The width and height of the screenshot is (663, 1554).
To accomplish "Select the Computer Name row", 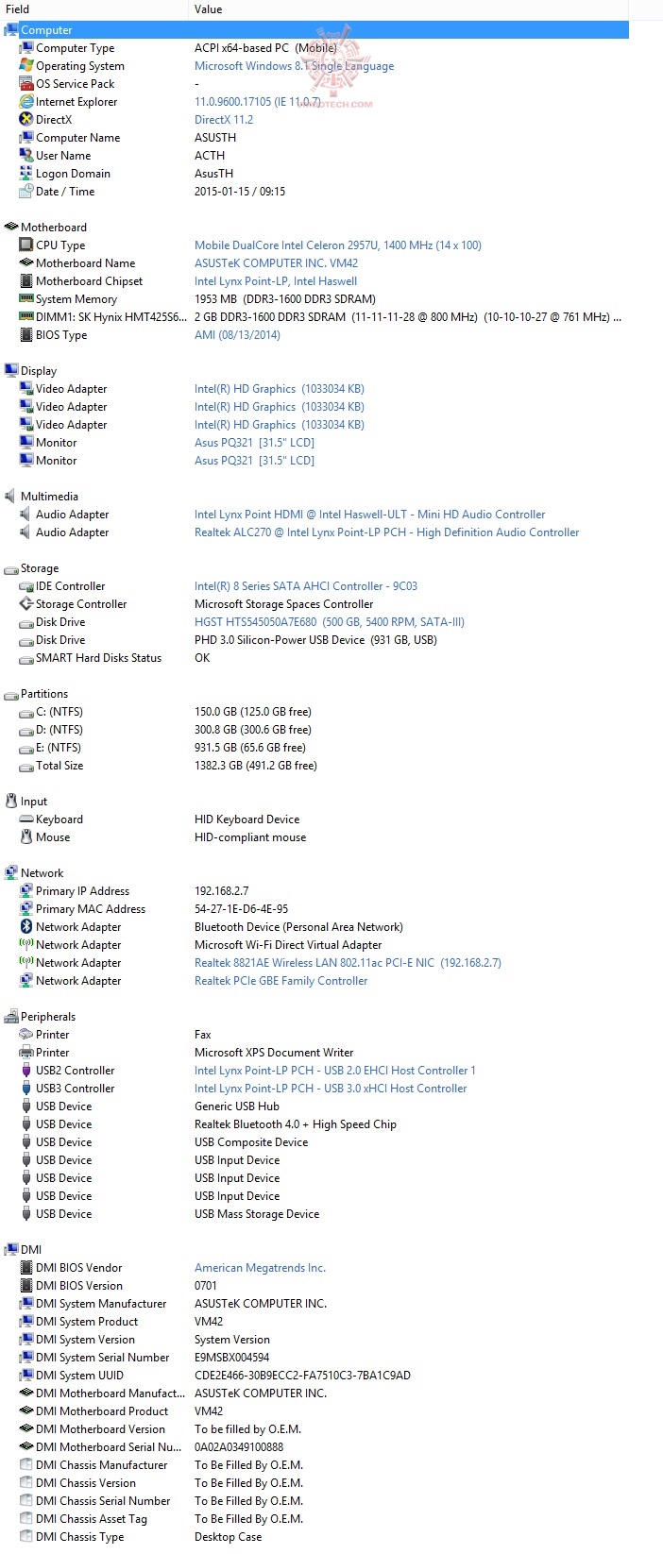I will [314, 138].
